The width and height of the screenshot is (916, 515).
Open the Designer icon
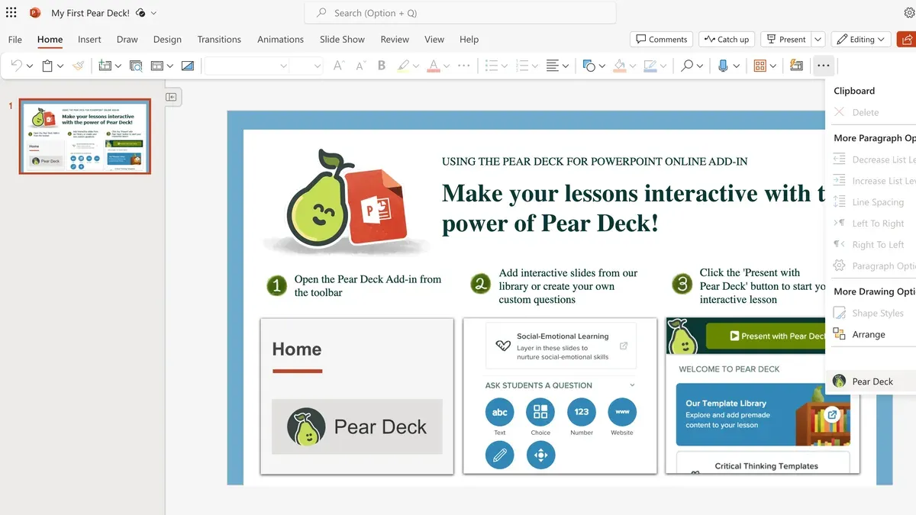click(x=796, y=66)
